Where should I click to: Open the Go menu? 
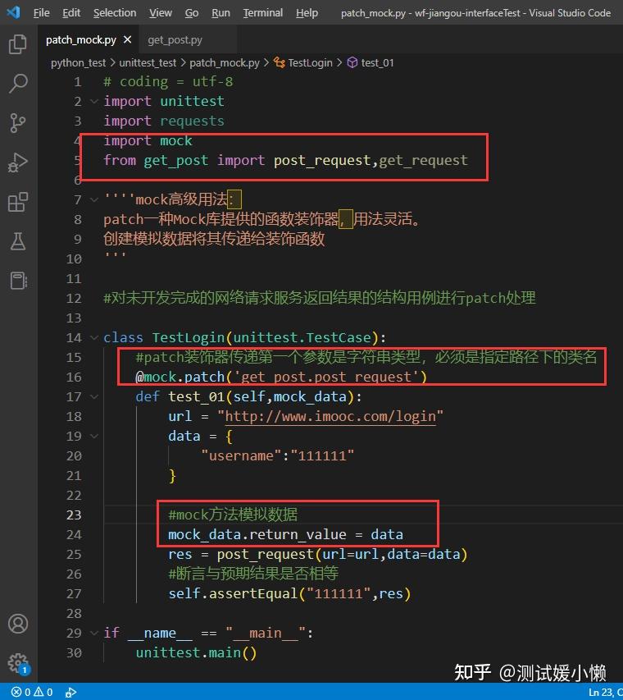click(x=192, y=13)
